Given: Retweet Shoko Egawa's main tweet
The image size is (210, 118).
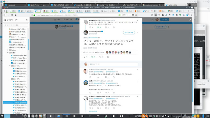Looking at the screenshot, I should point(92,57).
